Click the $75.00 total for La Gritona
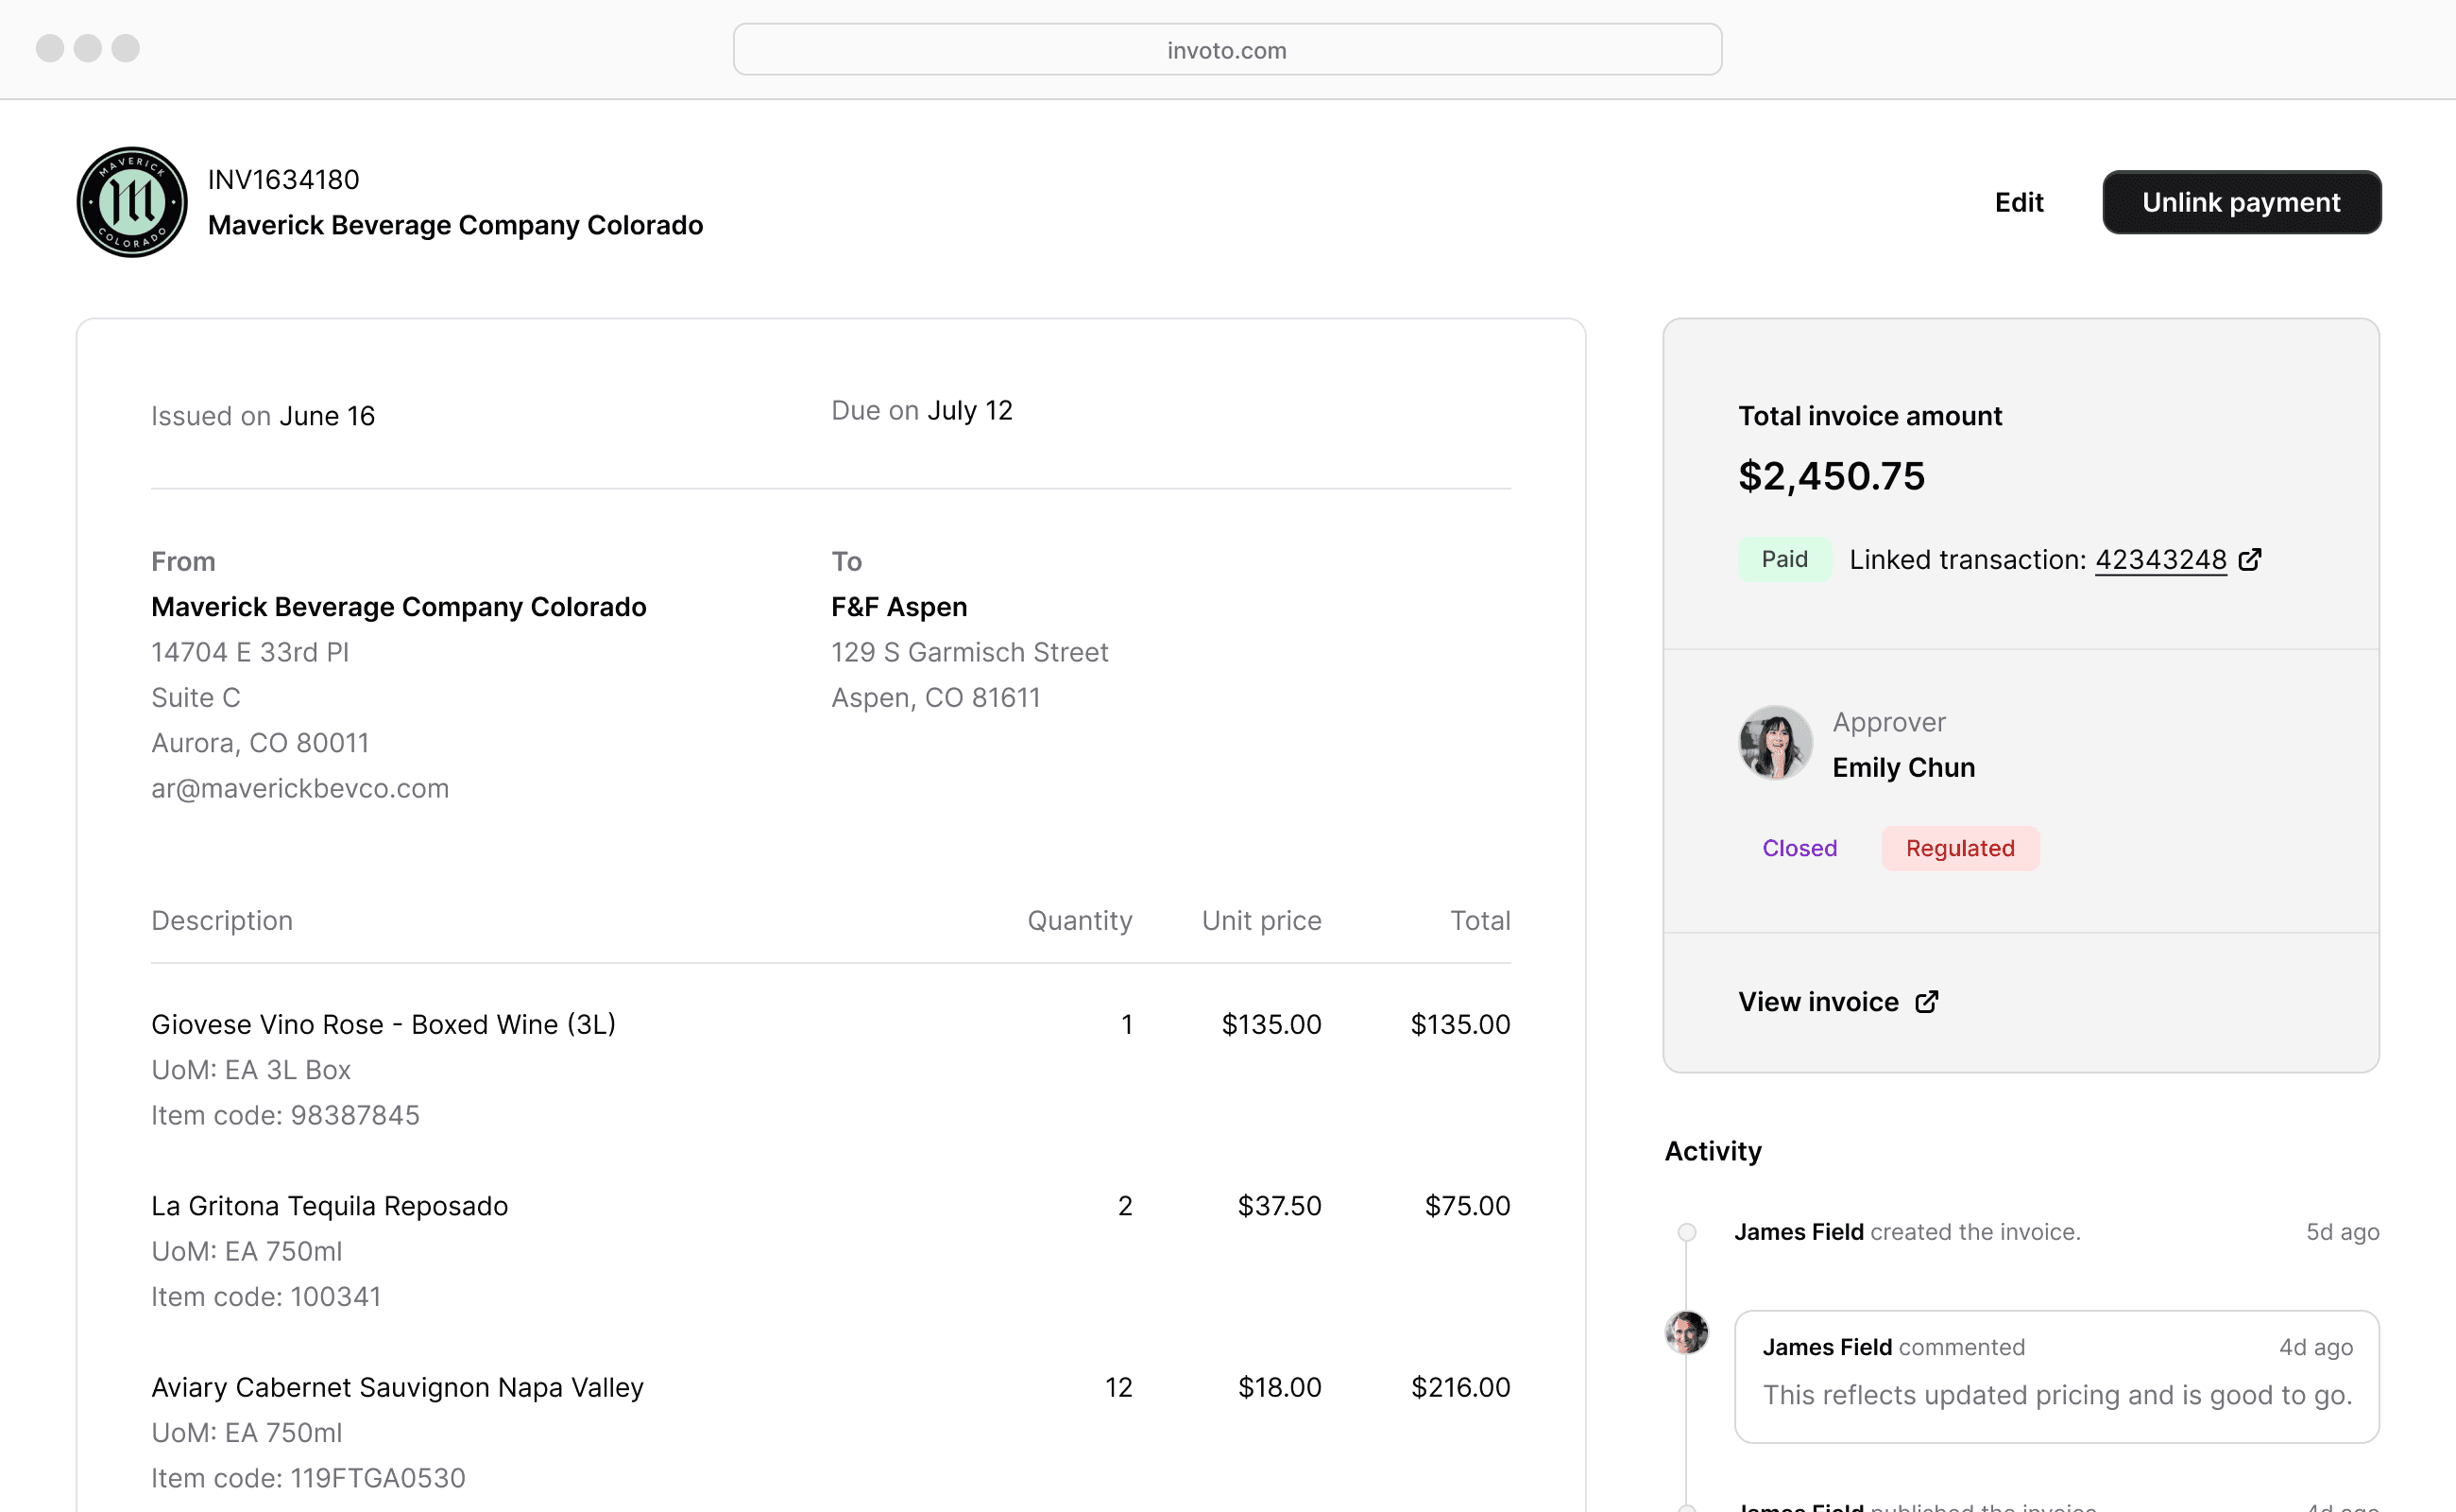 click(1467, 1206)
